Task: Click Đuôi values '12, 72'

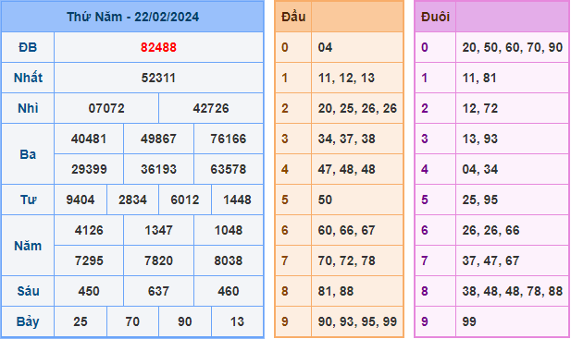Action: click(x=480, y=108)
